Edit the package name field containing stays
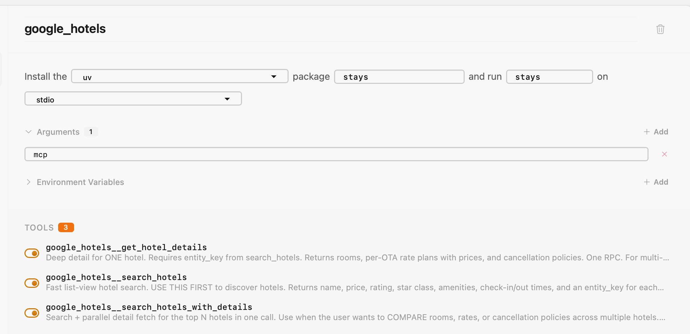This screenshot has height=334, width=690. [399, 77]
